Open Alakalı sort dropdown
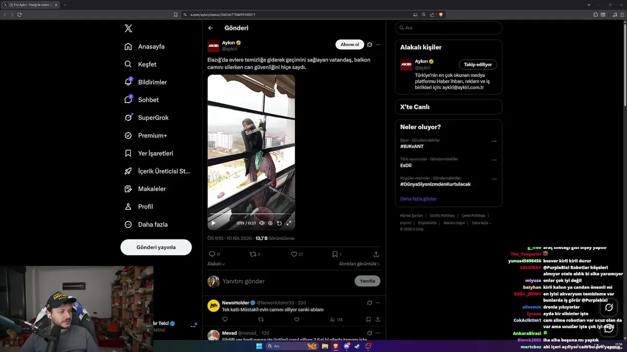The width and height of the screenshot is (627, 352). [216, 264]
